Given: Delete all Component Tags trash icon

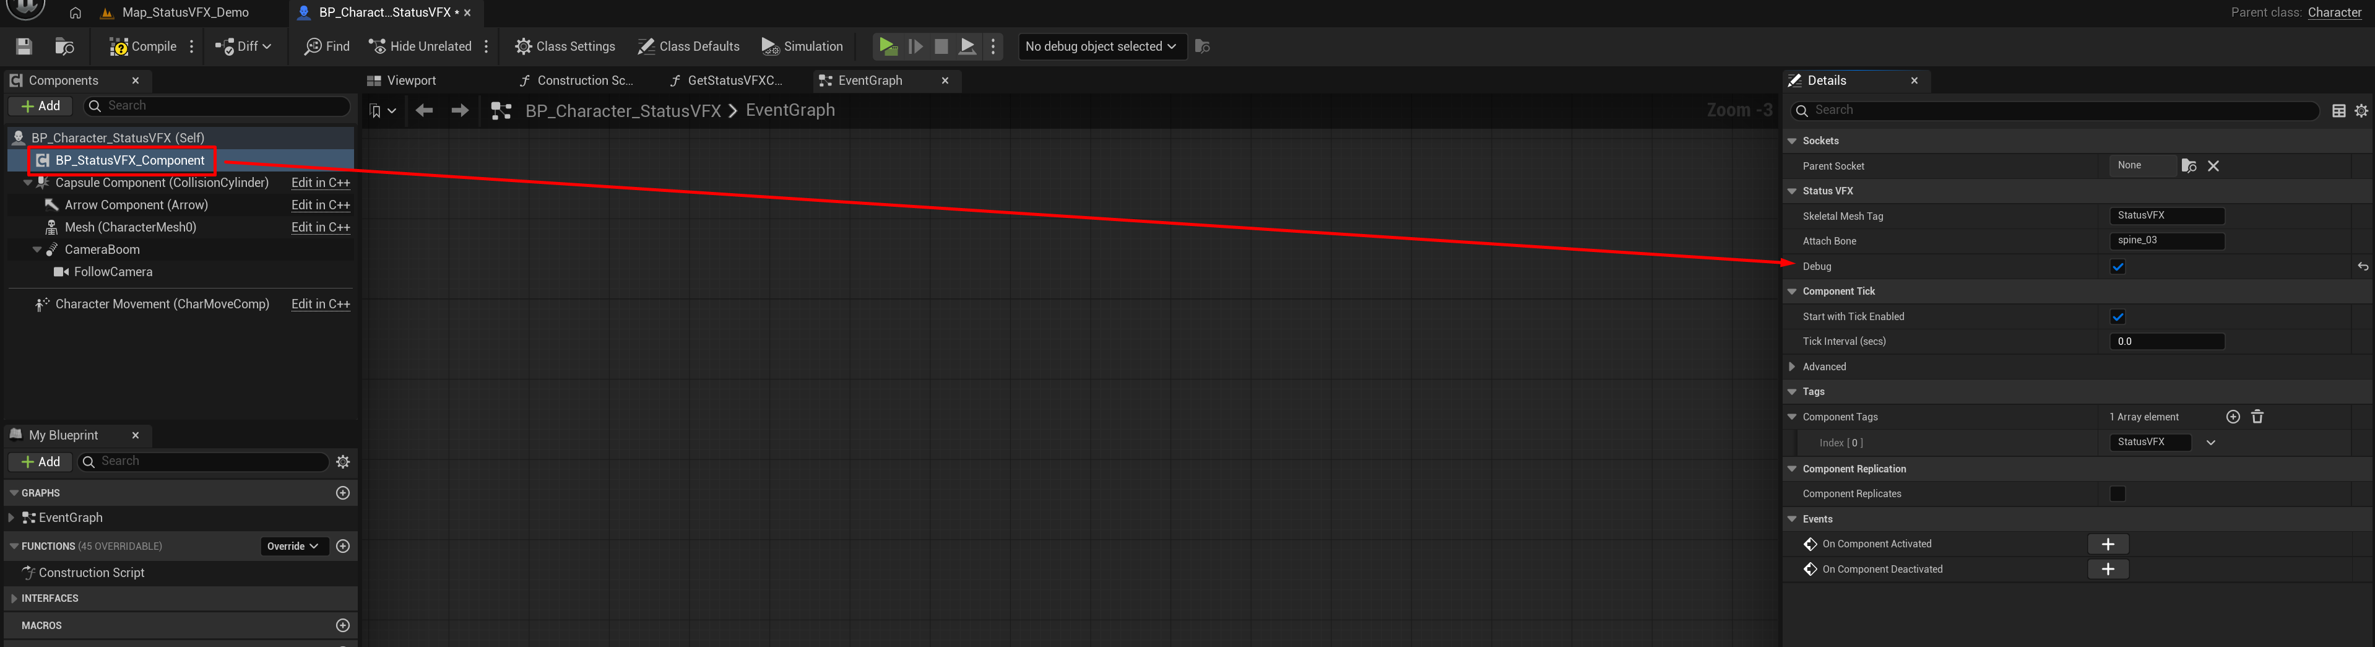Looking at the screenshot, I should (2257, 417).
